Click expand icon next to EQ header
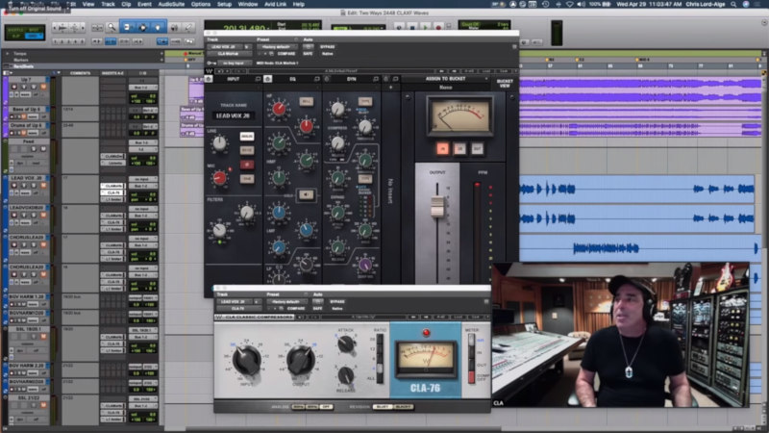Viewport: 769px width, 433px height. (x=317, y=79)
